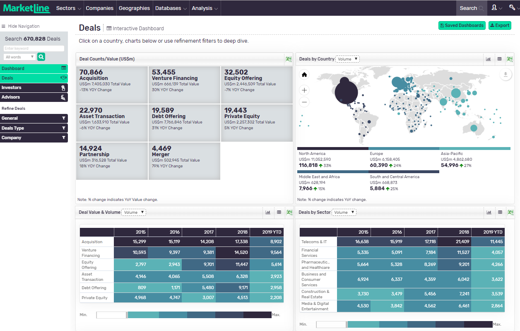This screenshot has height=331, width=520.
Task: Open user account icon in header
Action: coord(496,8)
